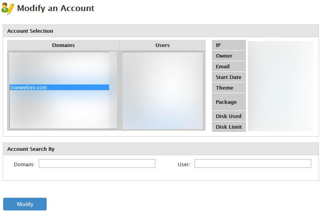Click the Owner row label
This screenshot has width=321, height=212.
tap(228, 56)
